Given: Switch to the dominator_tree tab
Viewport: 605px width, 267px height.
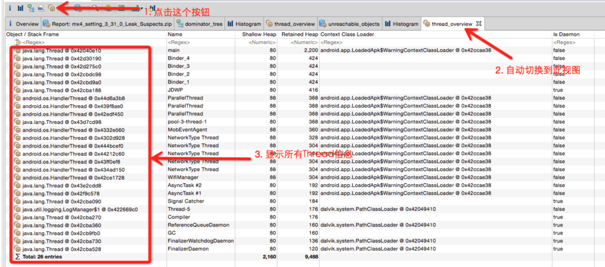Looking at the screenshot, I should [x=198, y=24].
